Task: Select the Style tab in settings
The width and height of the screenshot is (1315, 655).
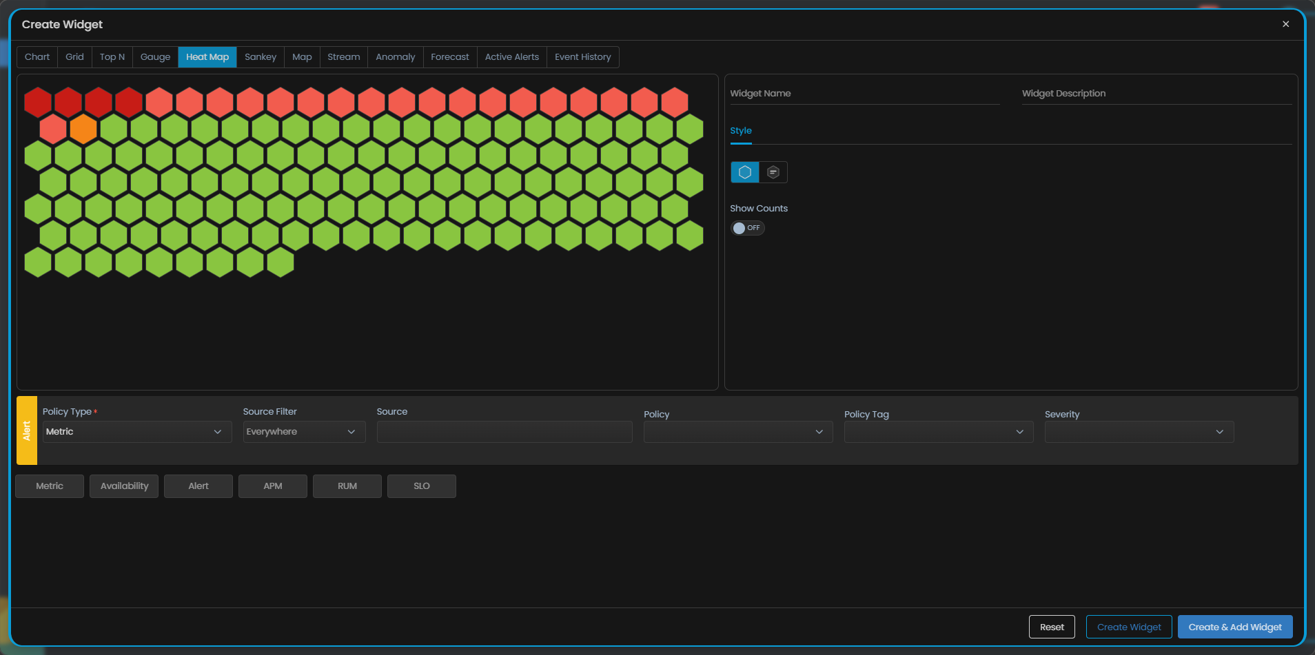Action: tap(741, 131)
